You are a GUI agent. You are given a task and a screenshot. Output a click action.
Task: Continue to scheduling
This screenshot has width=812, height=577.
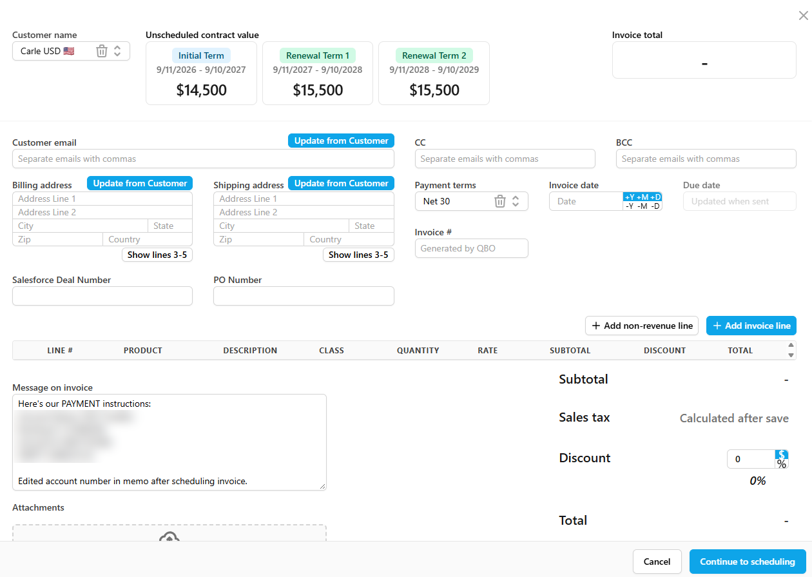point(748,562)
